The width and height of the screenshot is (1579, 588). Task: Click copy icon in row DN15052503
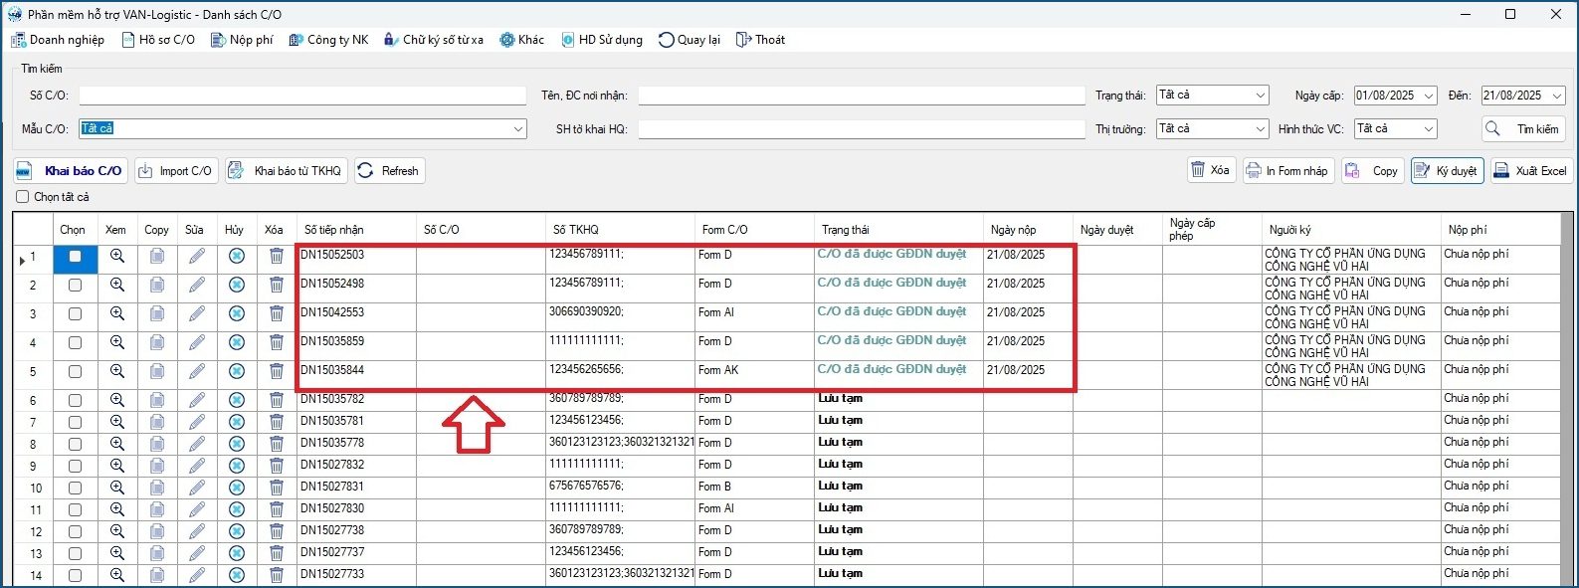[x=157, y=257]
